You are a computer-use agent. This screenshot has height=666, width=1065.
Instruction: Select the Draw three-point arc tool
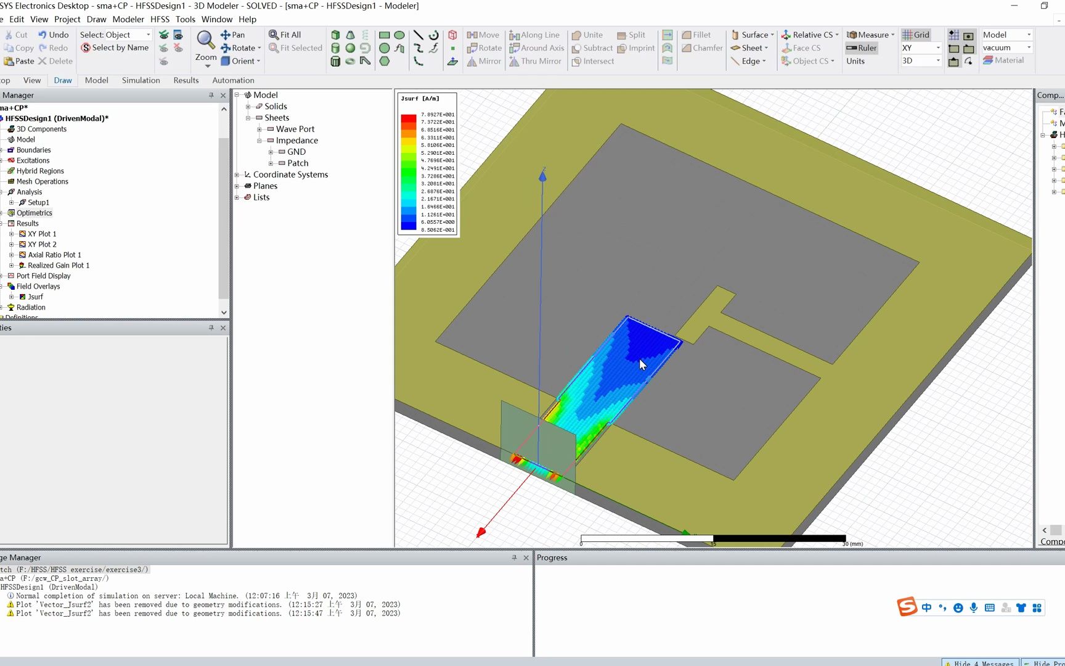coord(418,61)
